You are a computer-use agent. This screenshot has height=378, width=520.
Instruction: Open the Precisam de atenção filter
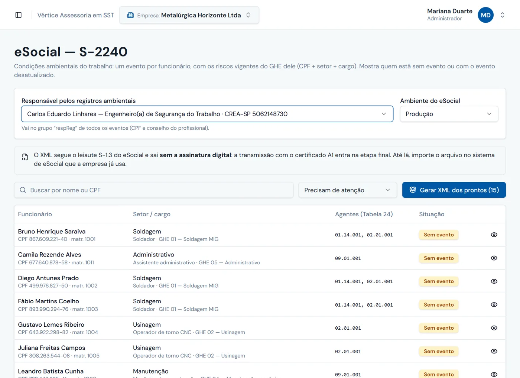[x=348, y=190]
